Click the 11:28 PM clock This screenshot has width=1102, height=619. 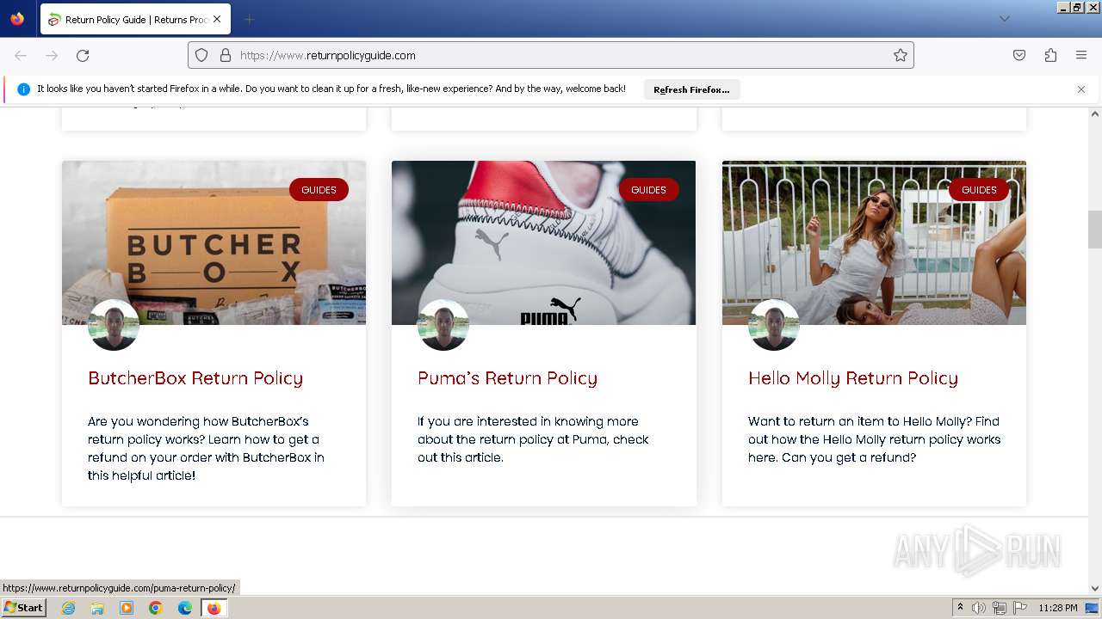click(1058, 608)
